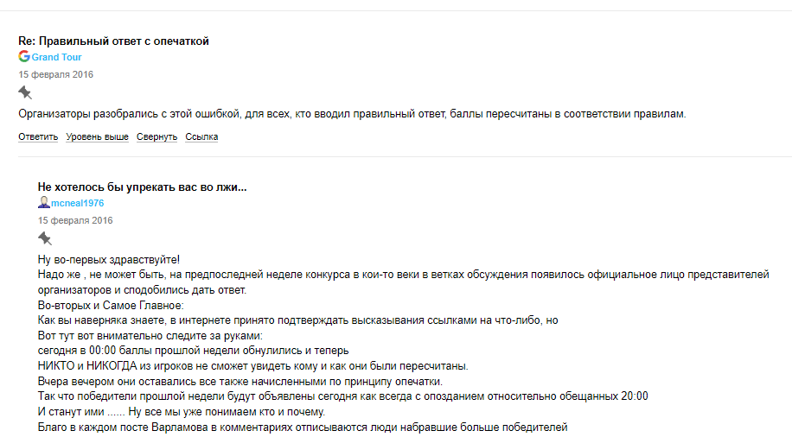Click the user avatar icon beside mcneal1976
Screen dimensions: 792x437
click(43, 203)
